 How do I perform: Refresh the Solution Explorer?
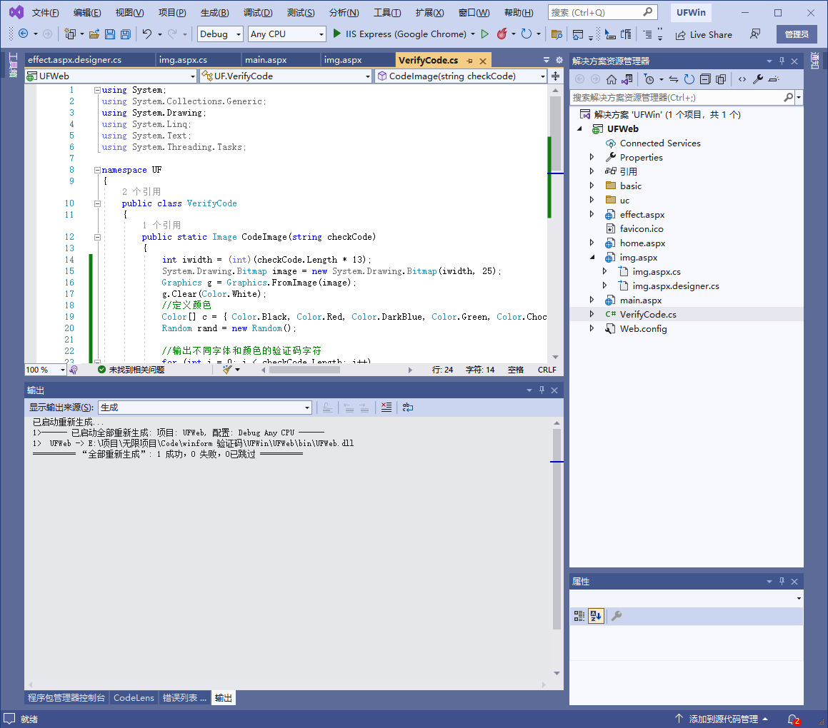pyautogui.click(x=689, y=79)
